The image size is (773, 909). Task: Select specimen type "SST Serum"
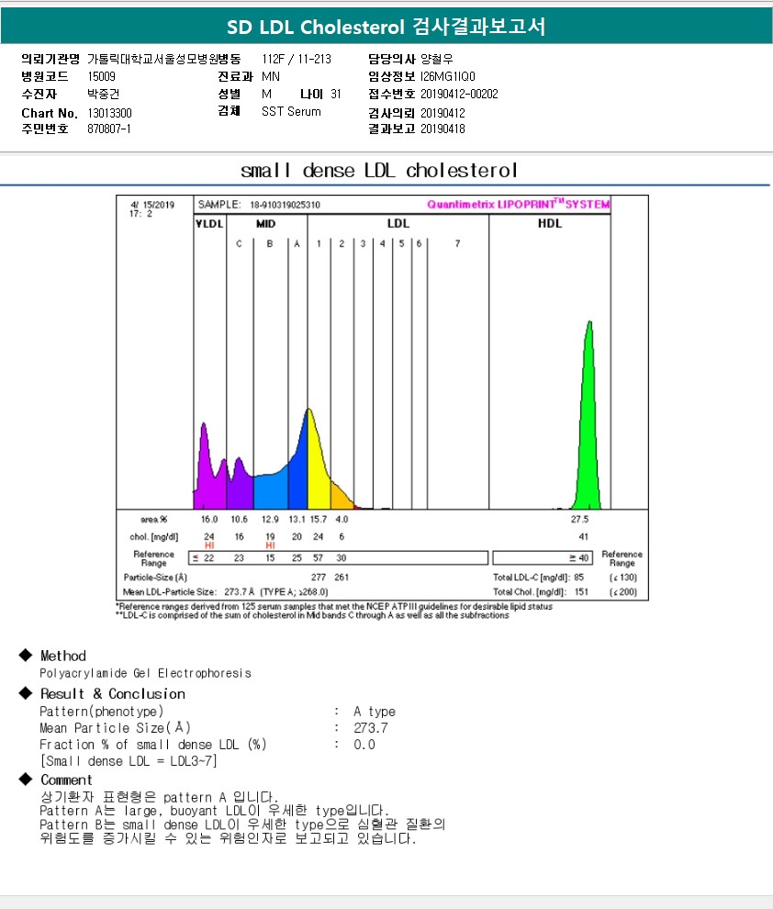coord(291,111)
